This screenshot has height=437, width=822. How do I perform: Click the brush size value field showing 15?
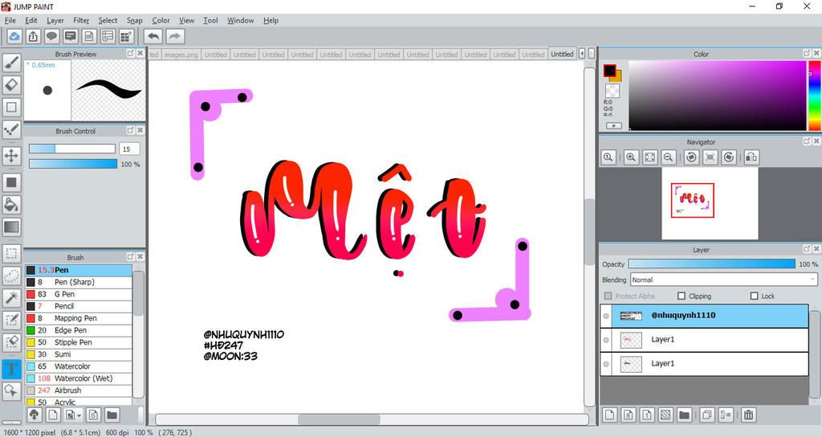[x=129, y=149]
